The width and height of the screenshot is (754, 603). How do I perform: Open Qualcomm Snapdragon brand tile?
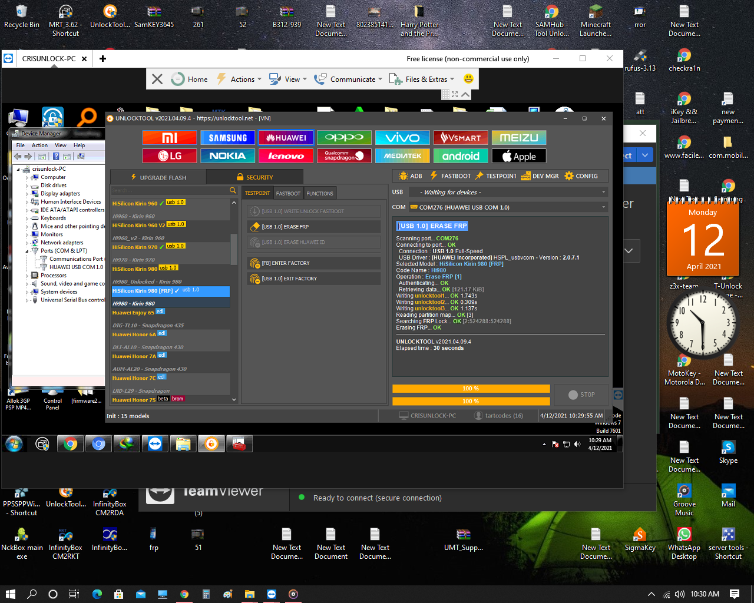[345, 155]
